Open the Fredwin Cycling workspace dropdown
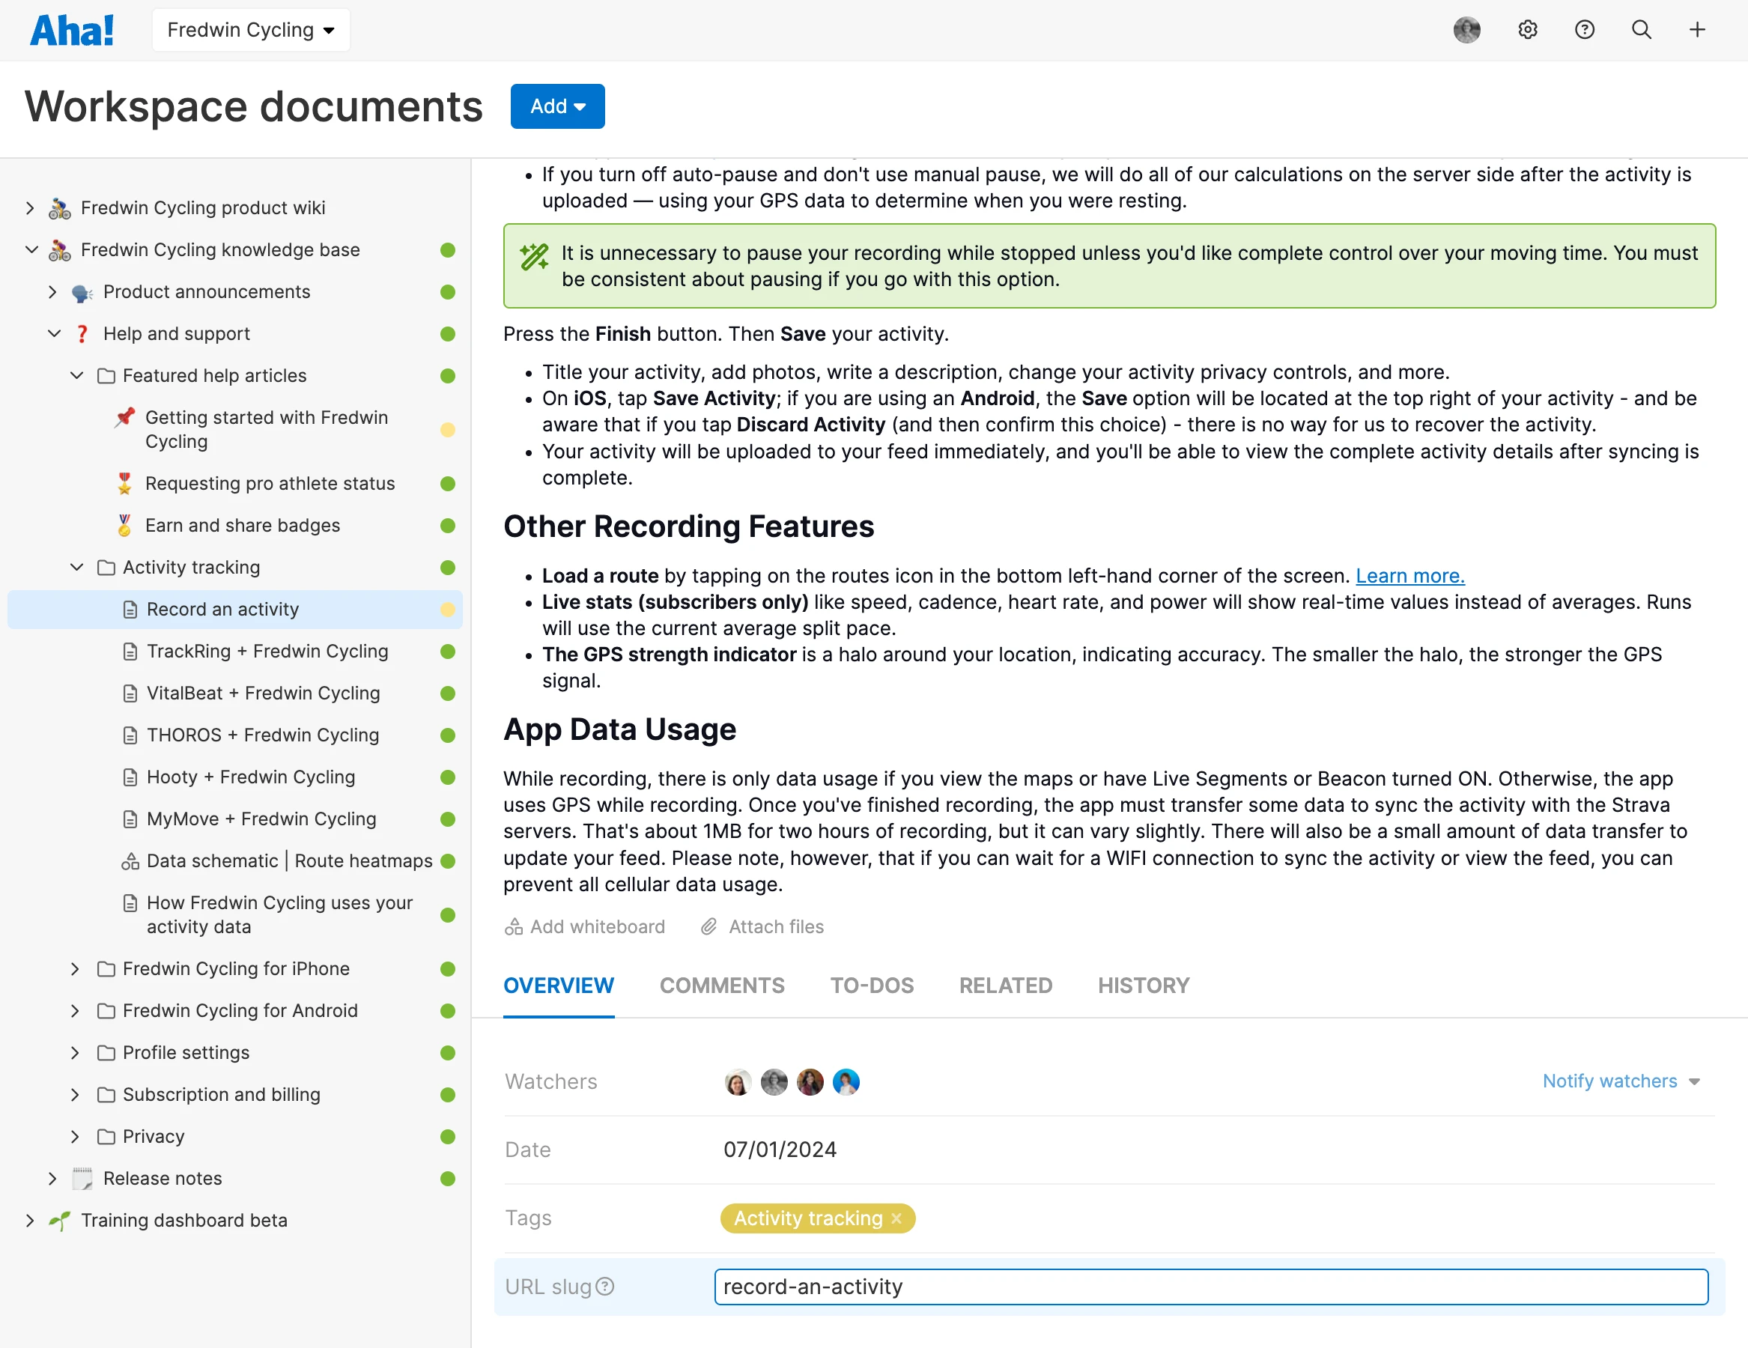 (250, 30)
